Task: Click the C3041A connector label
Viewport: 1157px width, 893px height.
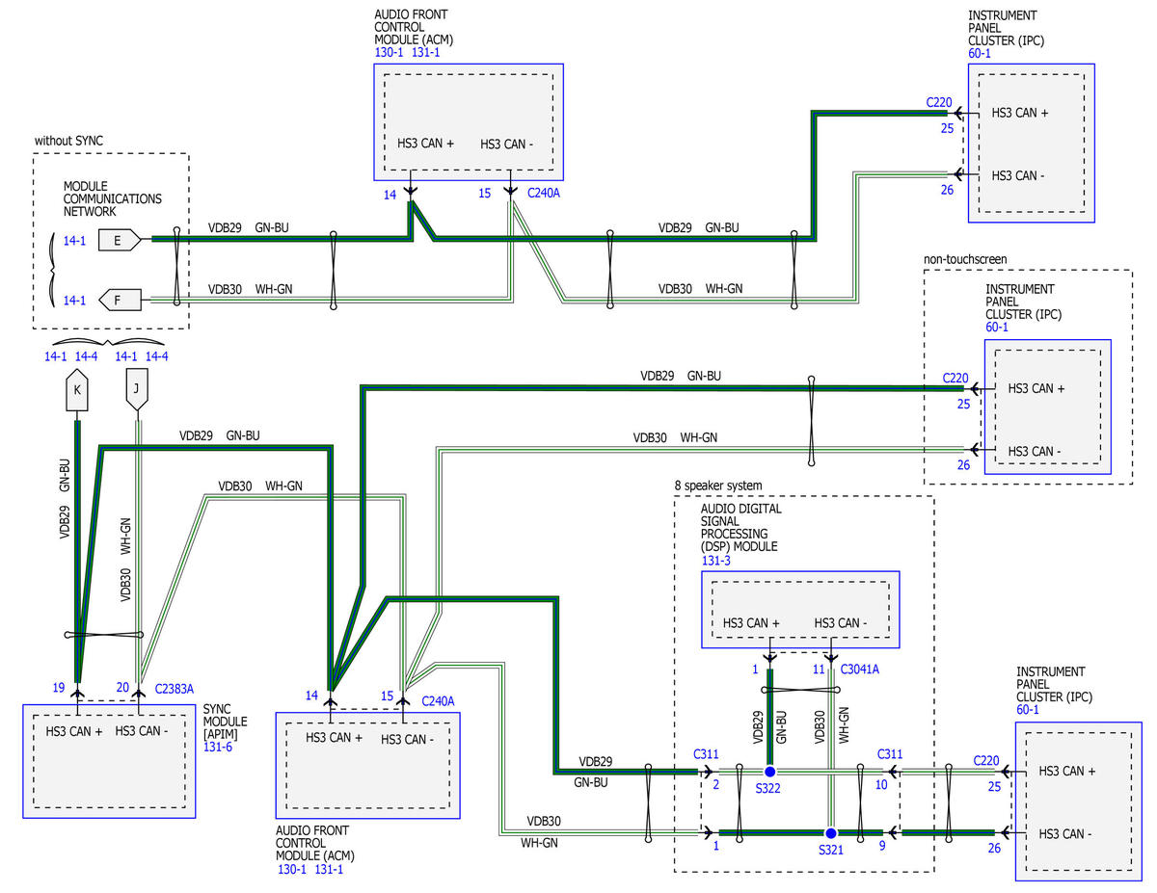Action: (860, 670)
